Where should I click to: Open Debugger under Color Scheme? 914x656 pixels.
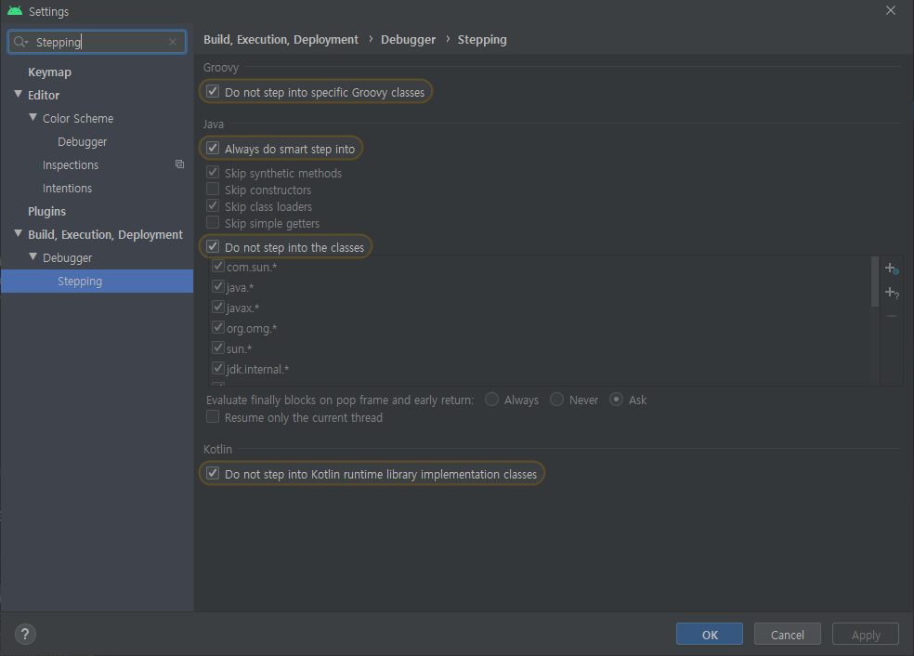[82, 141]
